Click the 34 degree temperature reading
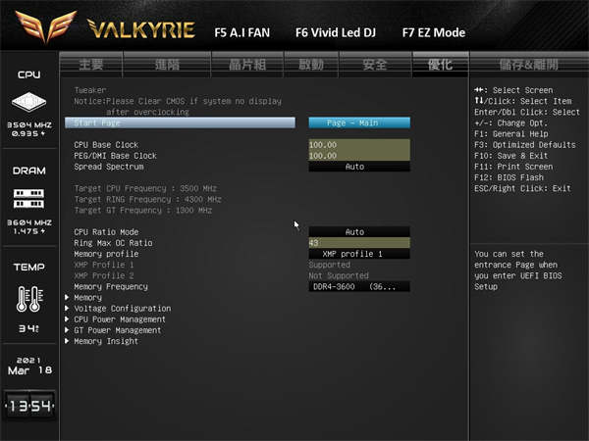589x441 pixels. [x=28, y=328]
